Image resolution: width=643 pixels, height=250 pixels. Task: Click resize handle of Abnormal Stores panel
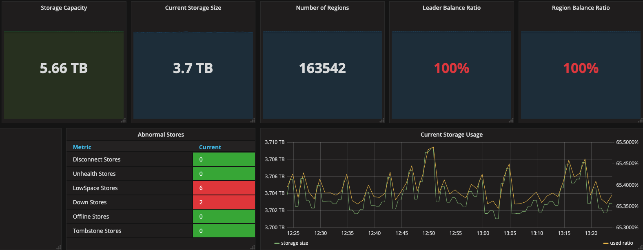pyautogui.click(x=253, y=247)
